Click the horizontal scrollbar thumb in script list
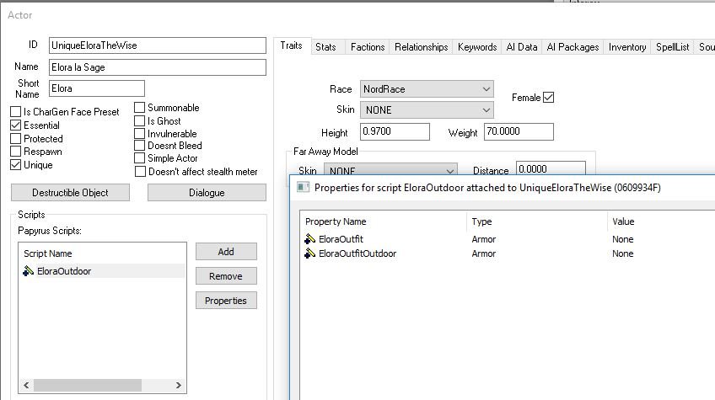The height and width of the screenshot is (400, 715). (x=88, y=385)
